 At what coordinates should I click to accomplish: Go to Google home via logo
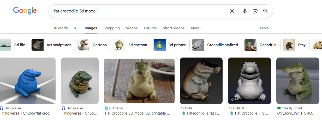pos(25,11)
